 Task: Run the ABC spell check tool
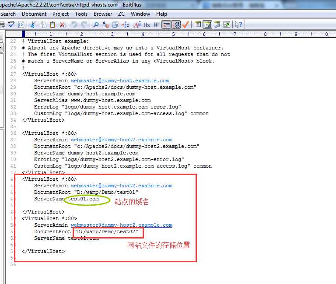tap(11, 24)
